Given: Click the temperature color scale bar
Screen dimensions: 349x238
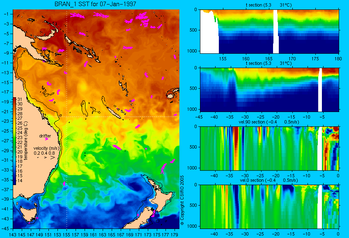Looking at the screenshot, I should click(14, 141).
